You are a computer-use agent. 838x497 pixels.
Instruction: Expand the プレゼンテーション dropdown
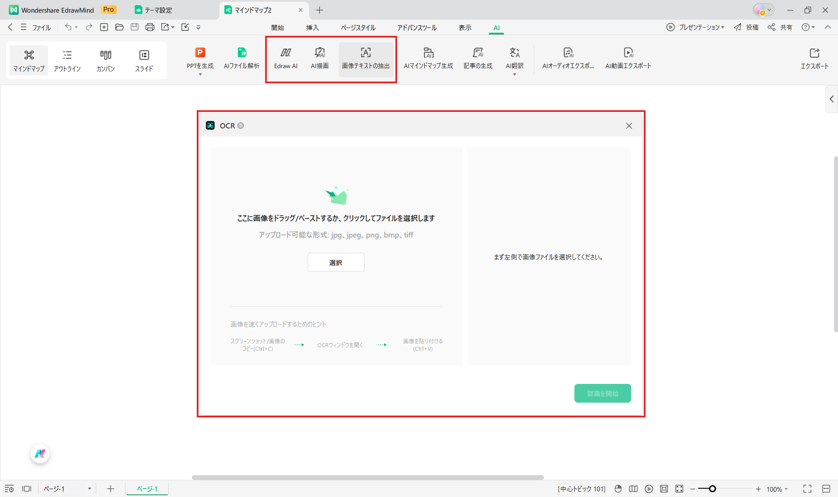pyautogui.click(x=723, y=27)
